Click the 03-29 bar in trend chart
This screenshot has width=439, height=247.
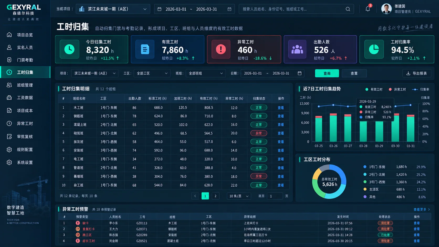[x=379, y=131]
